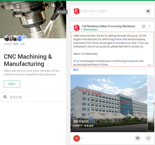Open TJK post options three-dot menu
Screen dimensions: 155x145
(x=149, y=26)
